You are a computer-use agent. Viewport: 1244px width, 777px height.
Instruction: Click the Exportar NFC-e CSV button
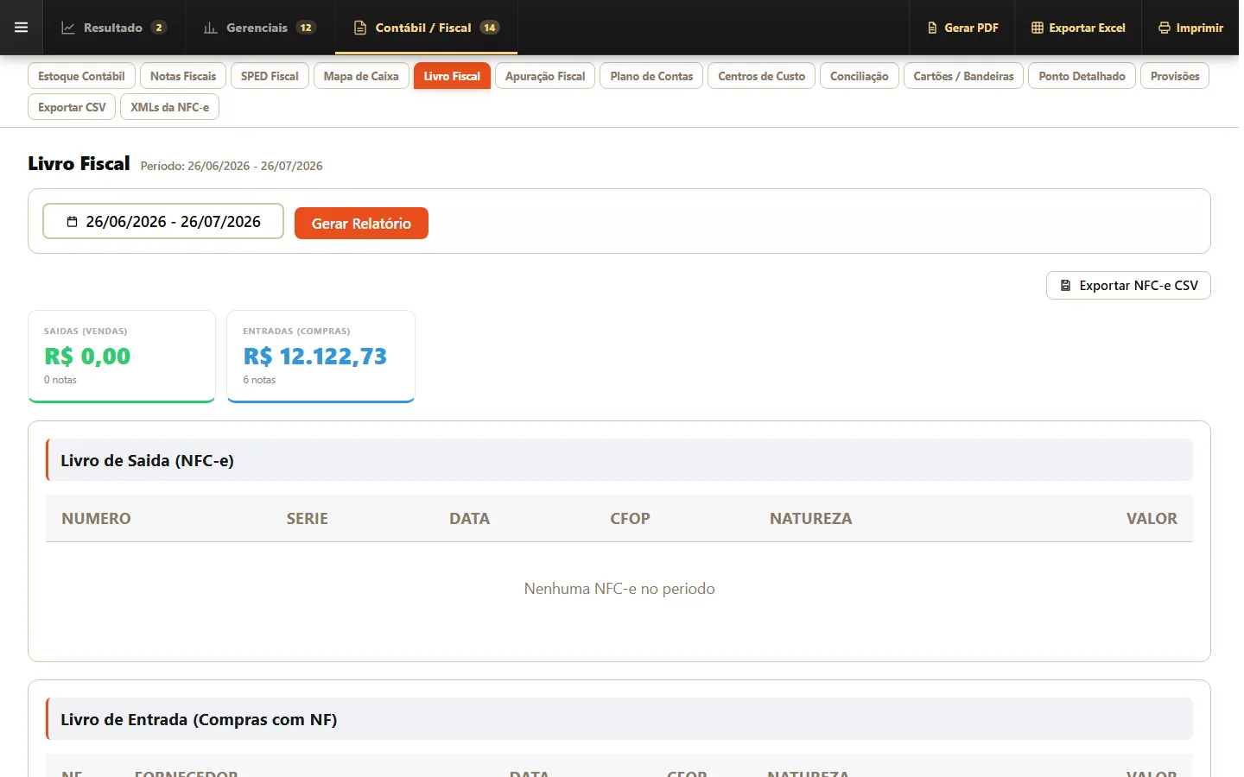1128,286
